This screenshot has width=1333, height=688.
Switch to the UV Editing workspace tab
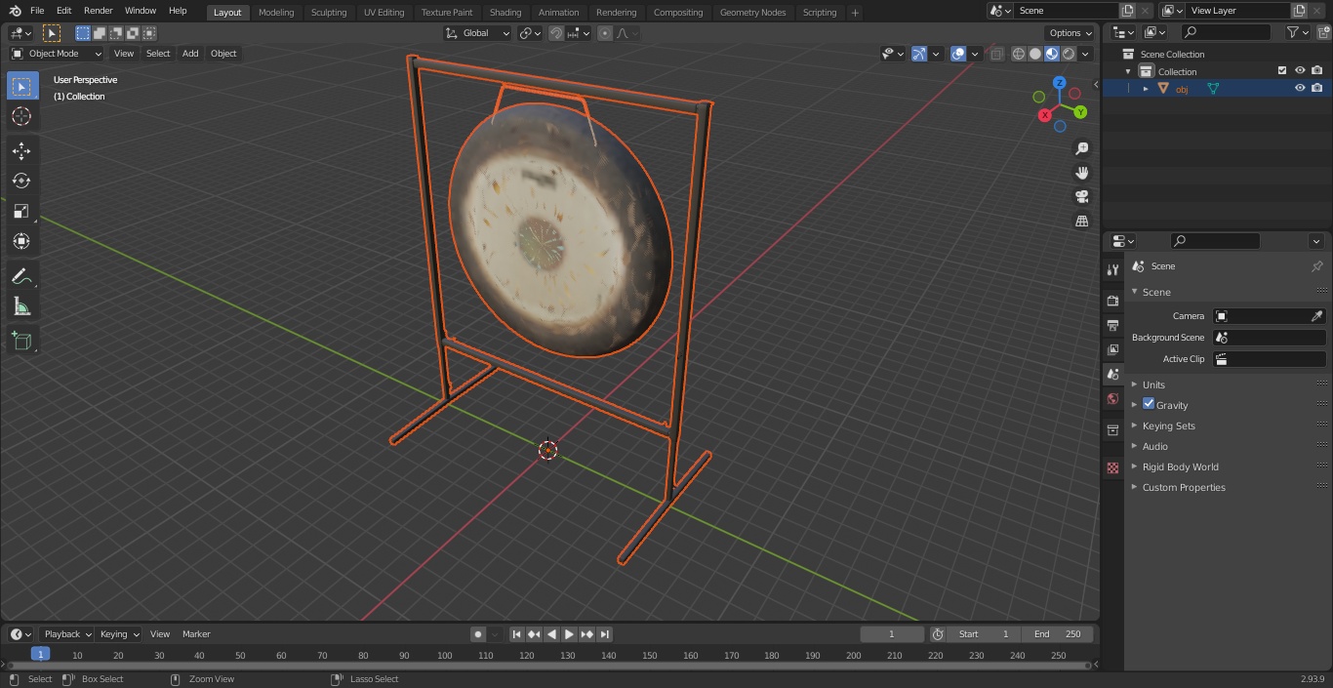(384, 13)
